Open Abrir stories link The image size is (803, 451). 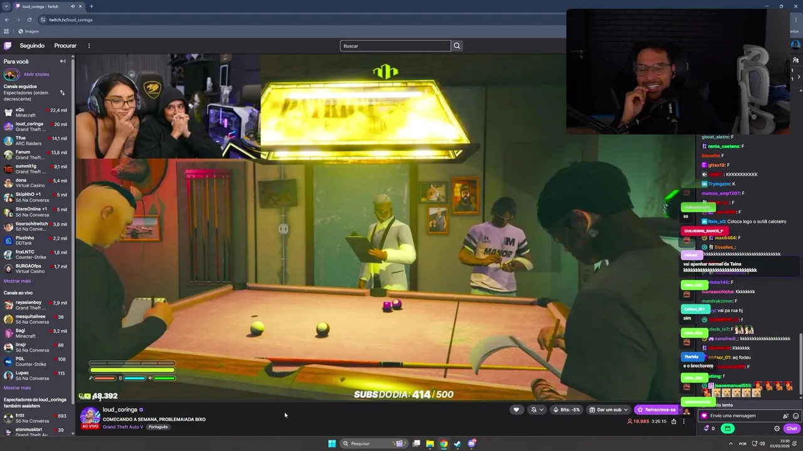[36, 75]
